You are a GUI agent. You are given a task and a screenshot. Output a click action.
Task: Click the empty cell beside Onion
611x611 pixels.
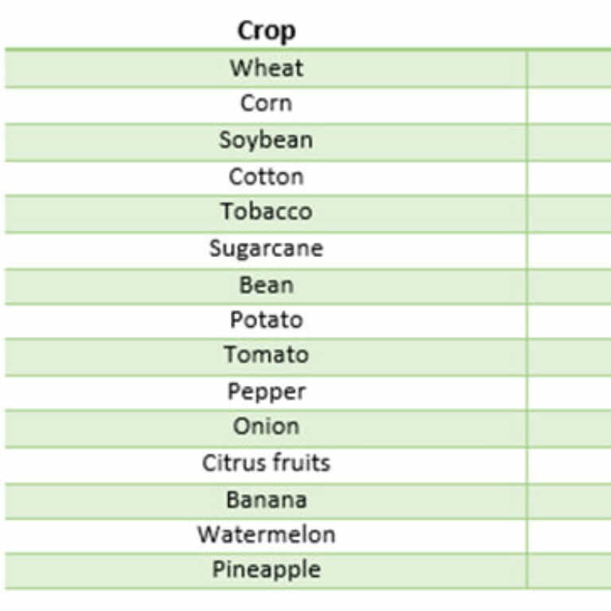coord(570,427)
